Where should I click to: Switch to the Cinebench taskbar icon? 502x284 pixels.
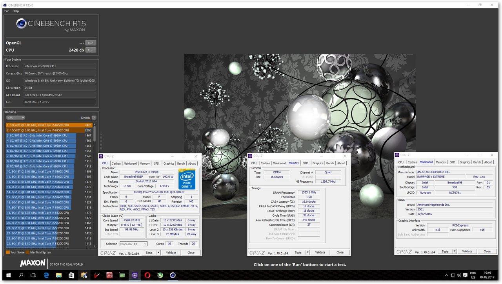(x=173, y=275)
